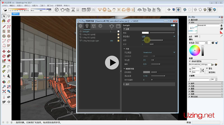Select the Paint Bucket tool
224x125 pixels.
click(4, 21)
